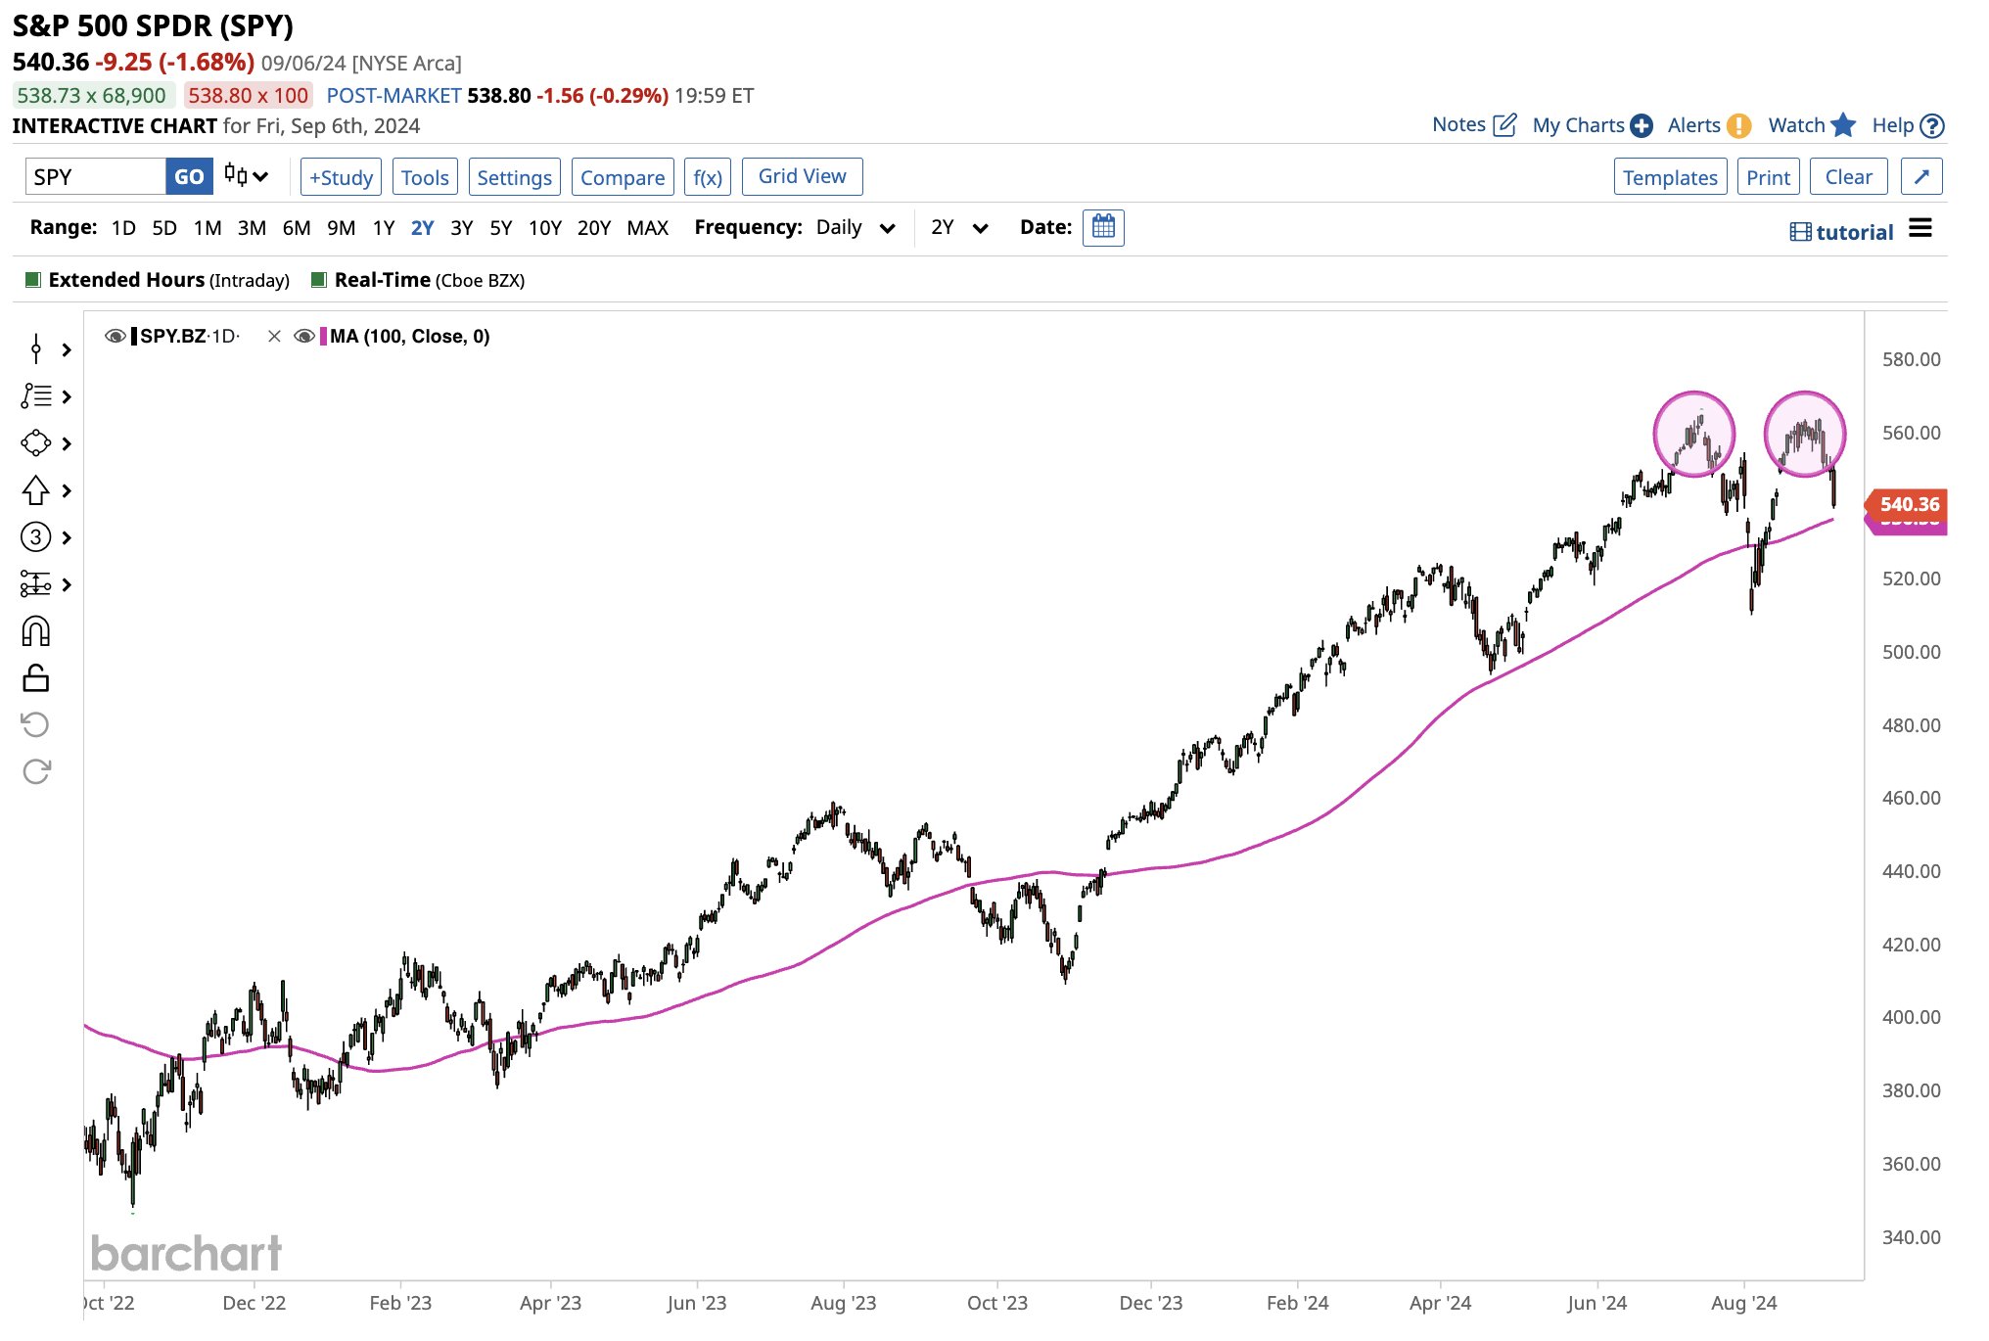The image size is (1989, 1341).
Task: Undo last chart action
Action: tap(36, 724)
